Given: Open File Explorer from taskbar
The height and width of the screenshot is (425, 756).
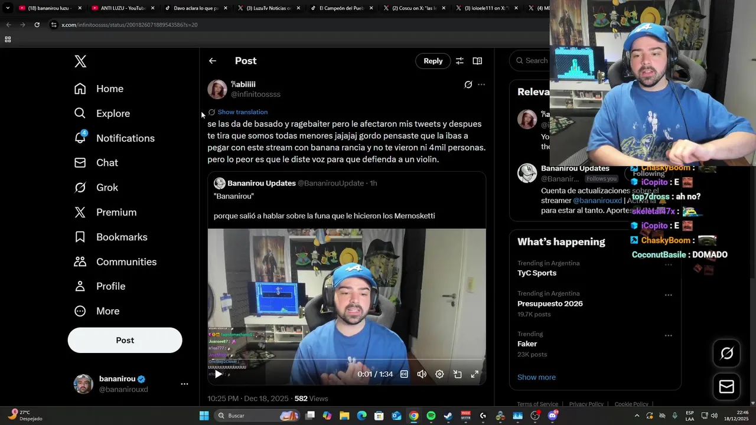Looking at the screenshot, I should 344,416.
